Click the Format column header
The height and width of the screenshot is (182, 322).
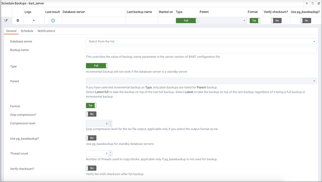click(x=253, y=12)
